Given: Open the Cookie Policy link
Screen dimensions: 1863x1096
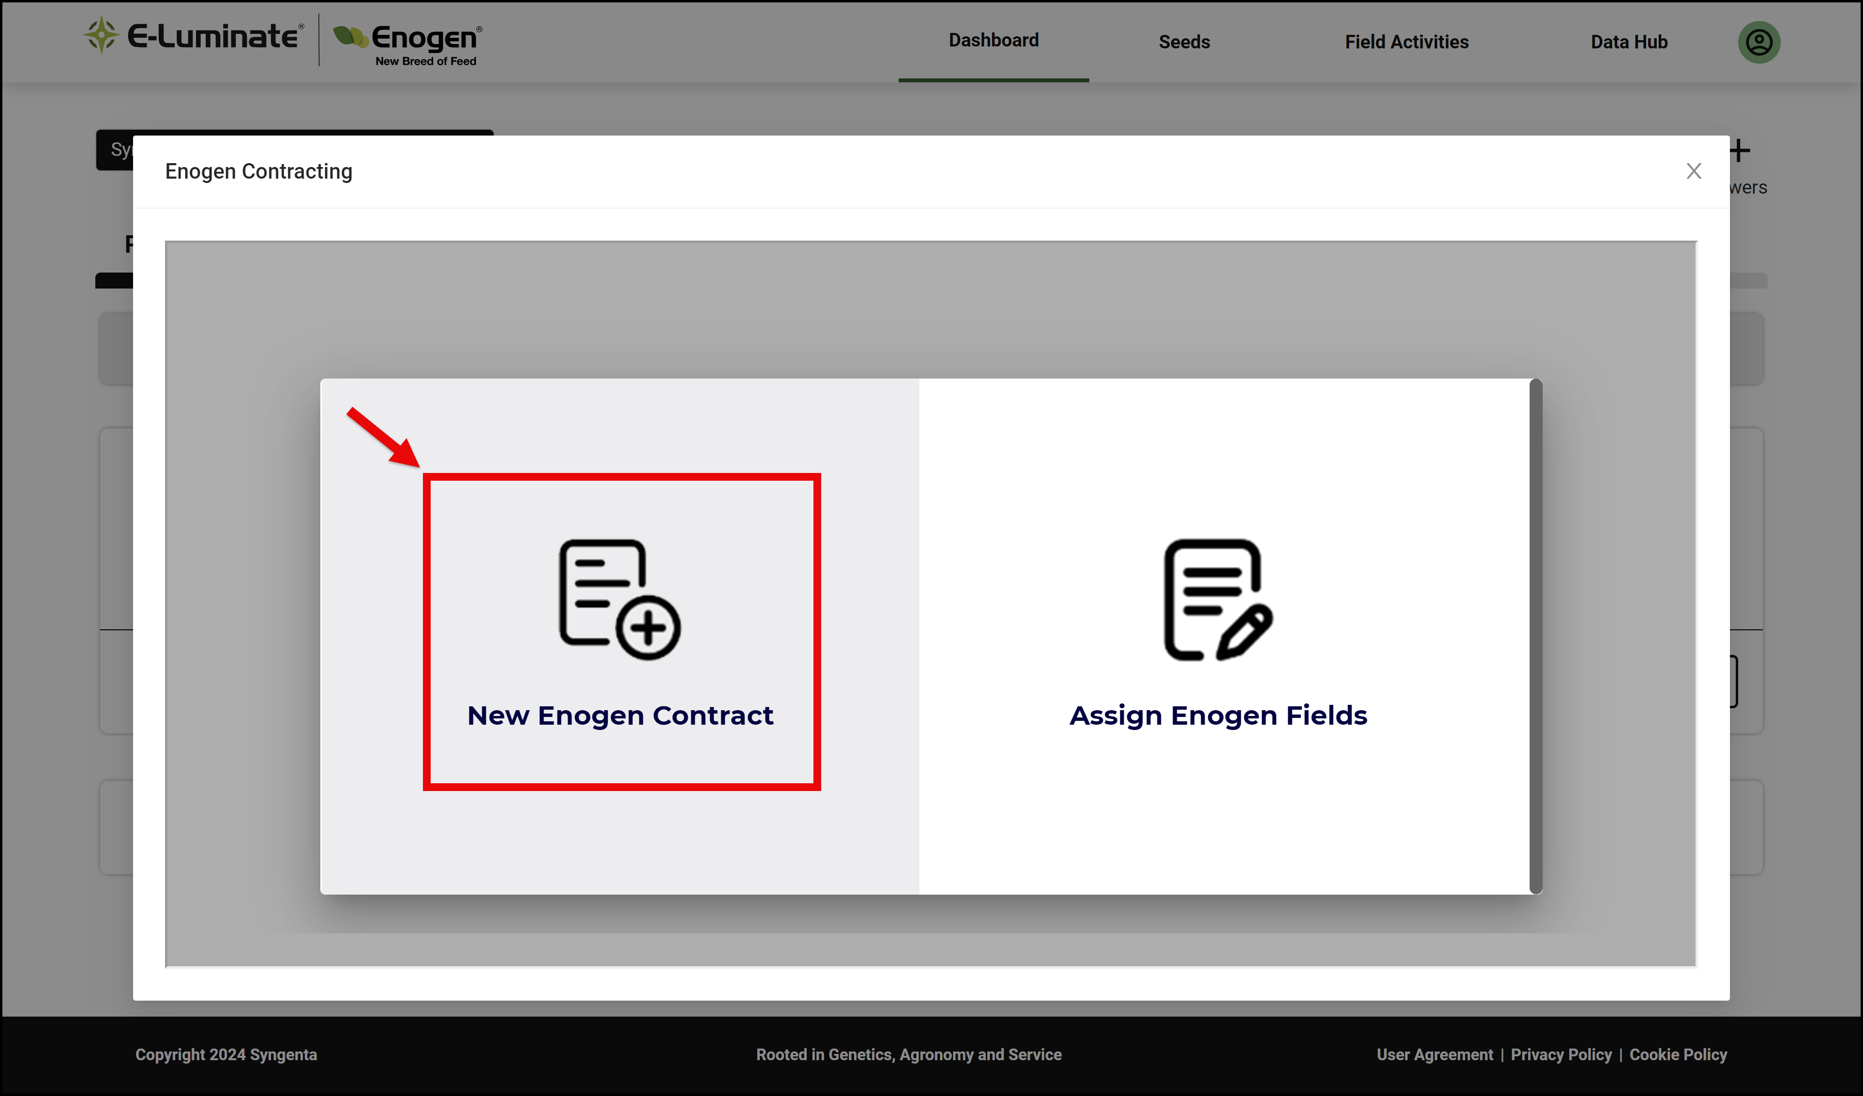Looking at the screenshot, I should 1678,1054.
